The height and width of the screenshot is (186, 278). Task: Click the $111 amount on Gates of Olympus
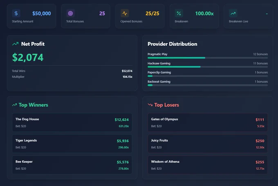tap(260, 120)
